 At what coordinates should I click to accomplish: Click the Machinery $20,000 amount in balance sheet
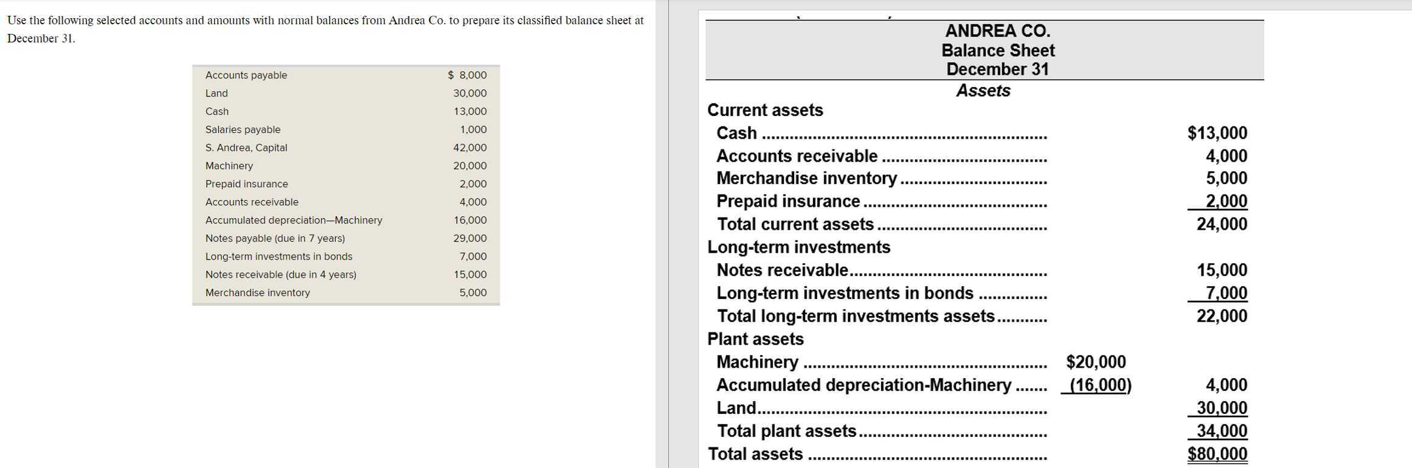pos(1096,362)
